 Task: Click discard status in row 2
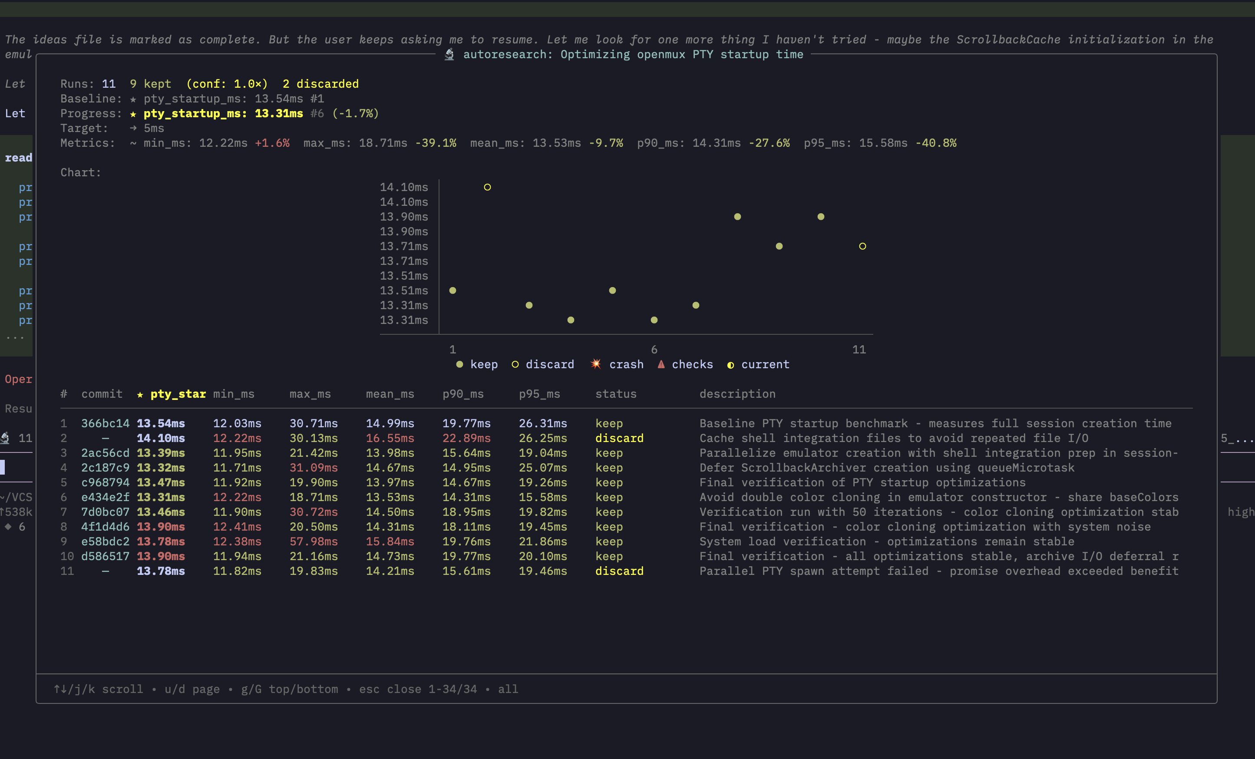click(x=619, y=438)
